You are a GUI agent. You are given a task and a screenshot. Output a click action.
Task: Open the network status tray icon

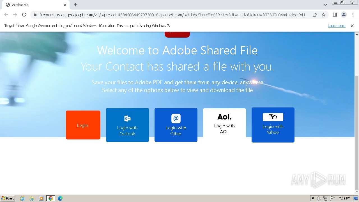click(x=326, y=198)
